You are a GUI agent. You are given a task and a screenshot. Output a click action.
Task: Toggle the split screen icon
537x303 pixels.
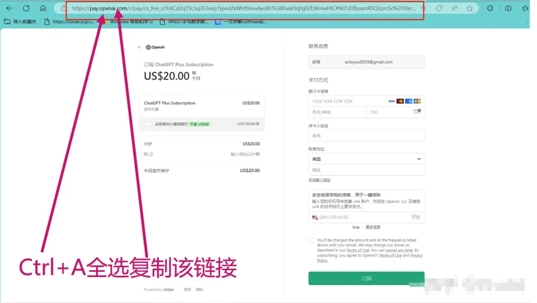(508, 8)
